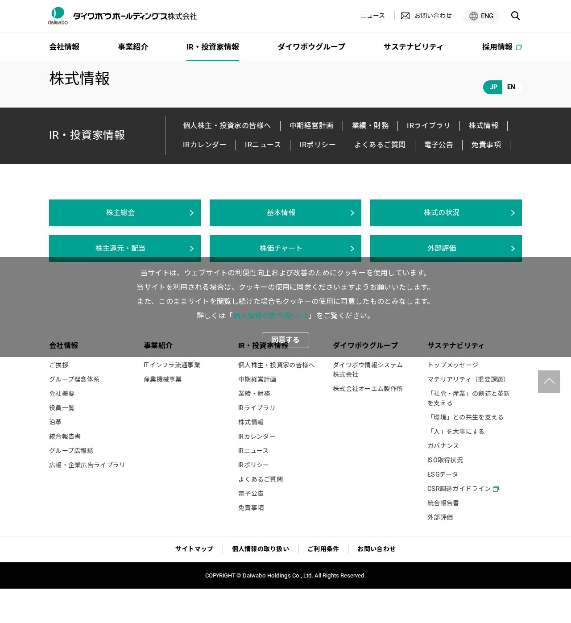The width and height of the screenshot is (571, 623).
Task: Go to IRニュース in the dark submenu
Action: click(x=263, y=145)
